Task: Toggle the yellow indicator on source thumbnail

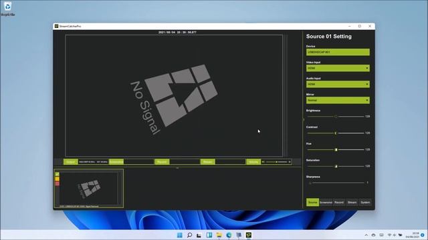Action: (57, 179)
